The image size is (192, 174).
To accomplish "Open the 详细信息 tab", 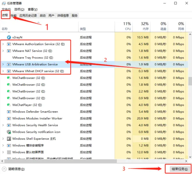I will [x=63, y=15].
